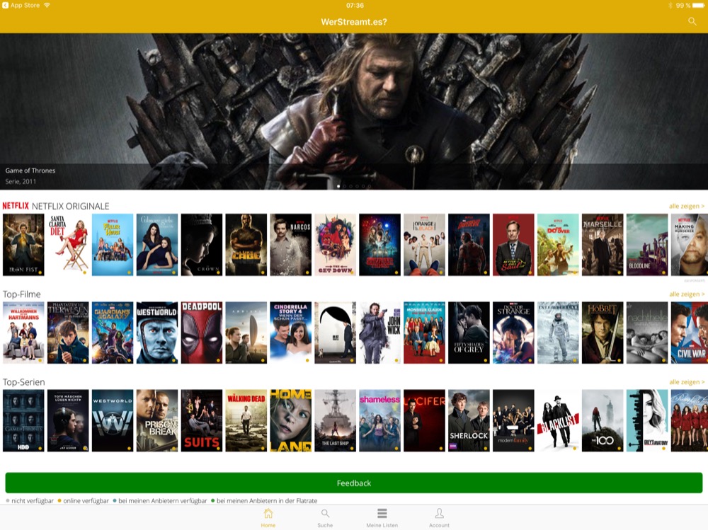Screen dimensions: 708x530
Task: Open The Do-Over poster
Action: (558, 245)
